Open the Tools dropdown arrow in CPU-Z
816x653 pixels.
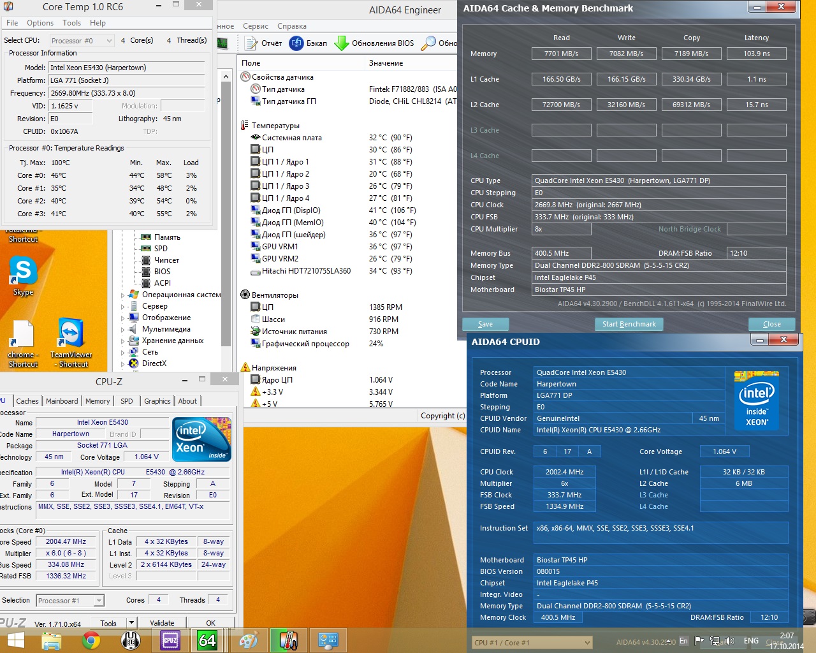click(131, 622)
